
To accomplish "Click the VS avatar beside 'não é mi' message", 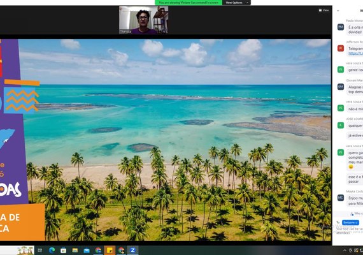I will (341, 108).
